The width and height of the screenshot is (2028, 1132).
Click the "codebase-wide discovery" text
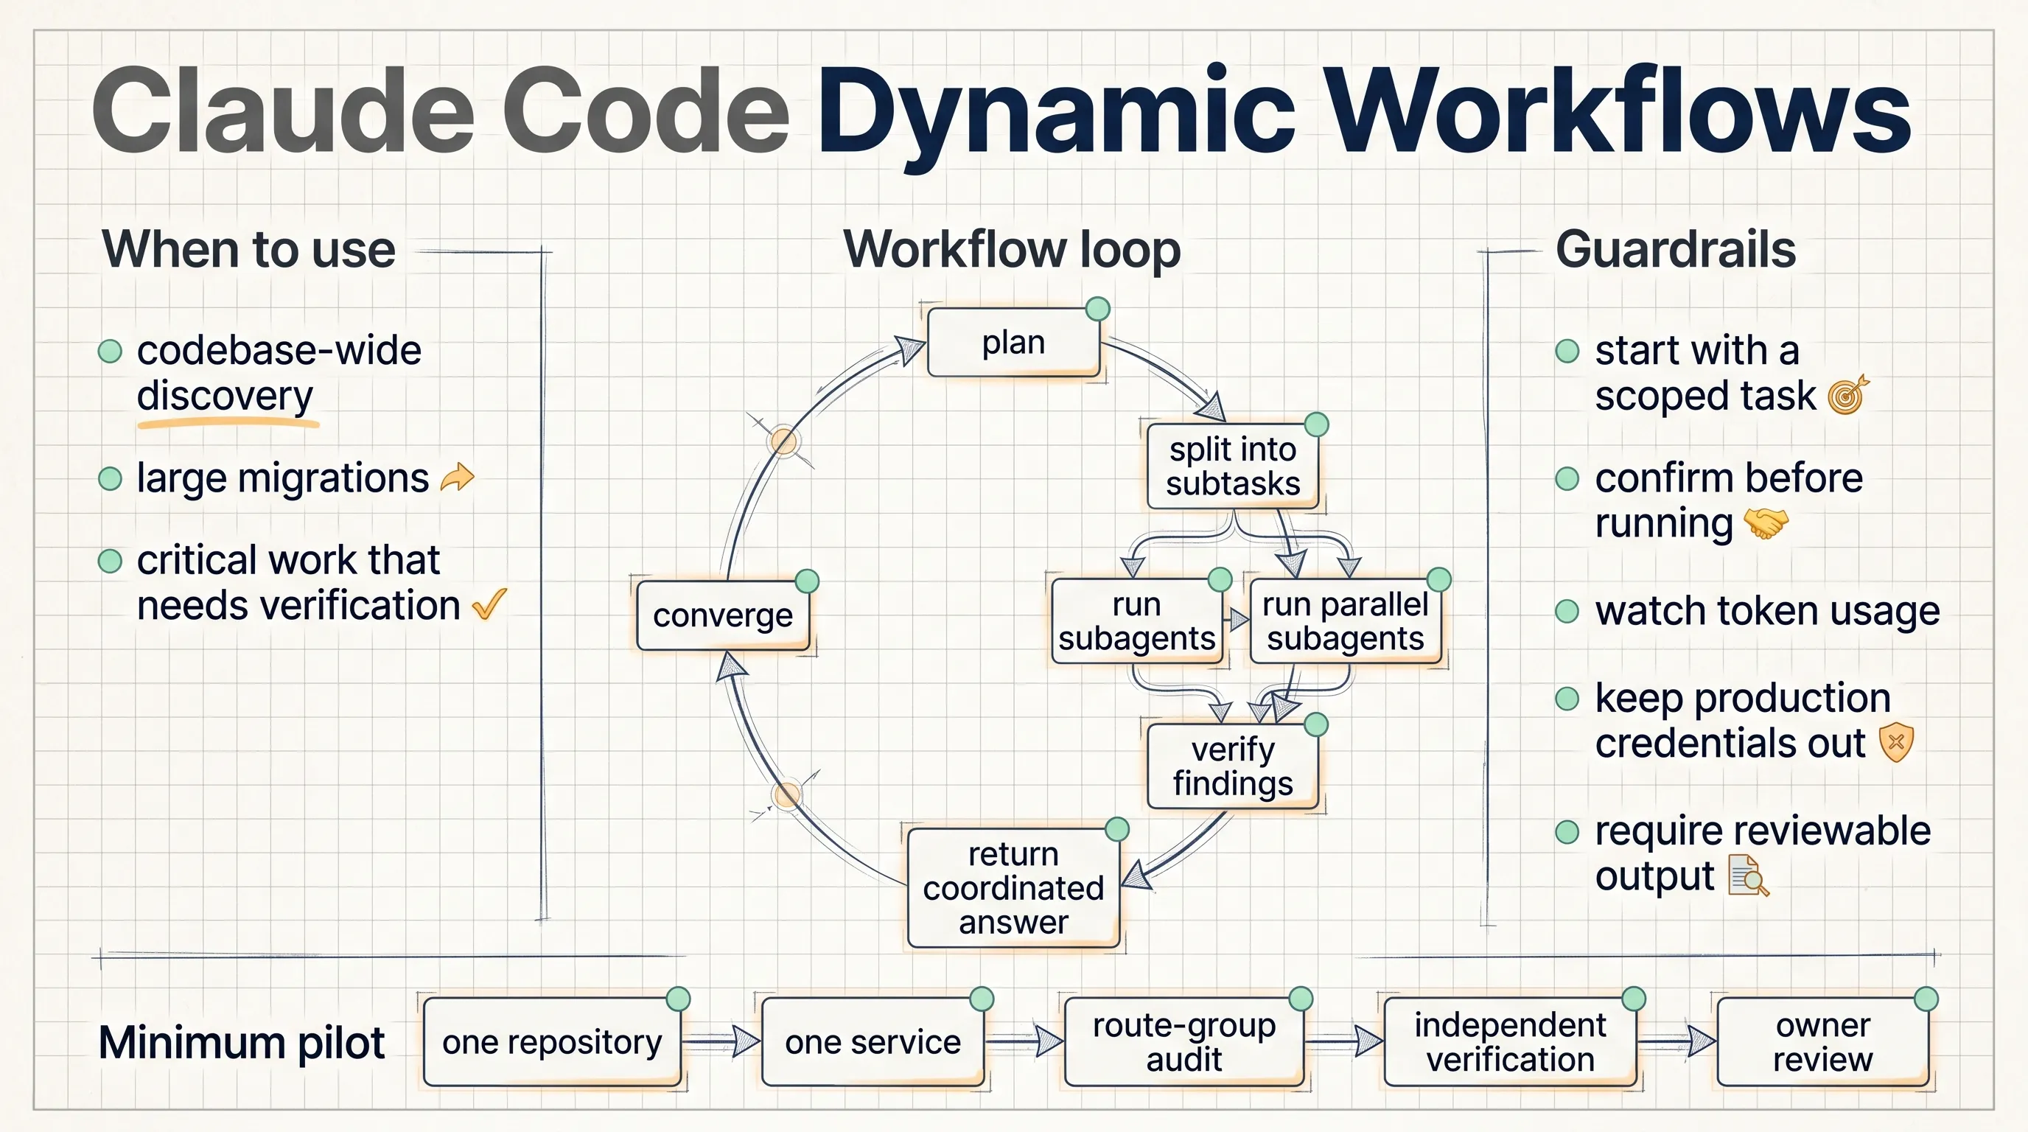tap(279, 373)
